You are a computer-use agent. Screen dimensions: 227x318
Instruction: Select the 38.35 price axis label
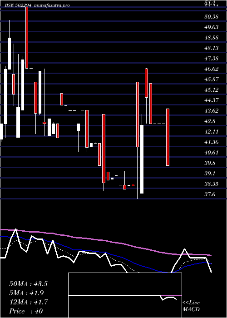tap(212, 184)
